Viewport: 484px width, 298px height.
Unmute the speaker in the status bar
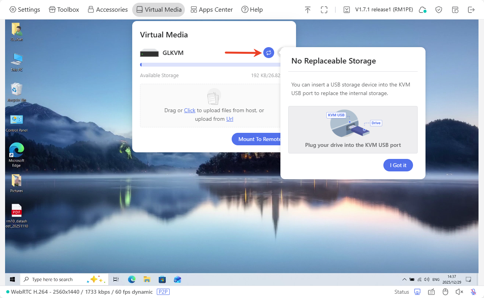pos(459,291)
